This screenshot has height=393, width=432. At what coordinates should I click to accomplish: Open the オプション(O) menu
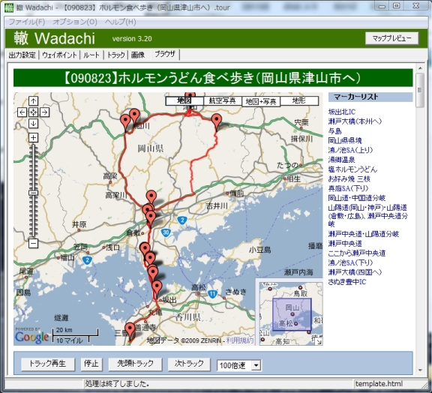click(75, 22)
